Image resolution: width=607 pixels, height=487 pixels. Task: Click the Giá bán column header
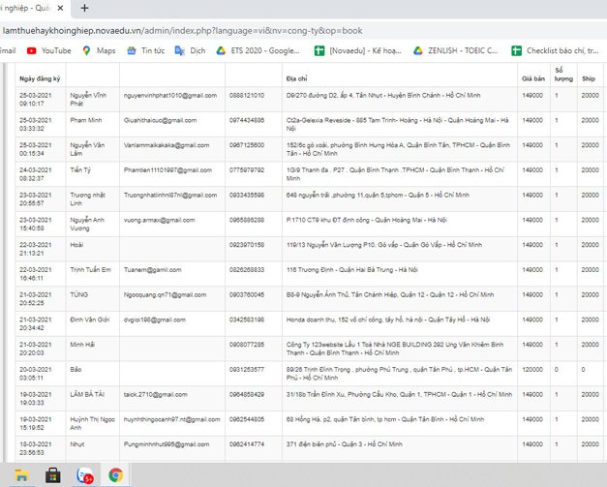[532, 77]
